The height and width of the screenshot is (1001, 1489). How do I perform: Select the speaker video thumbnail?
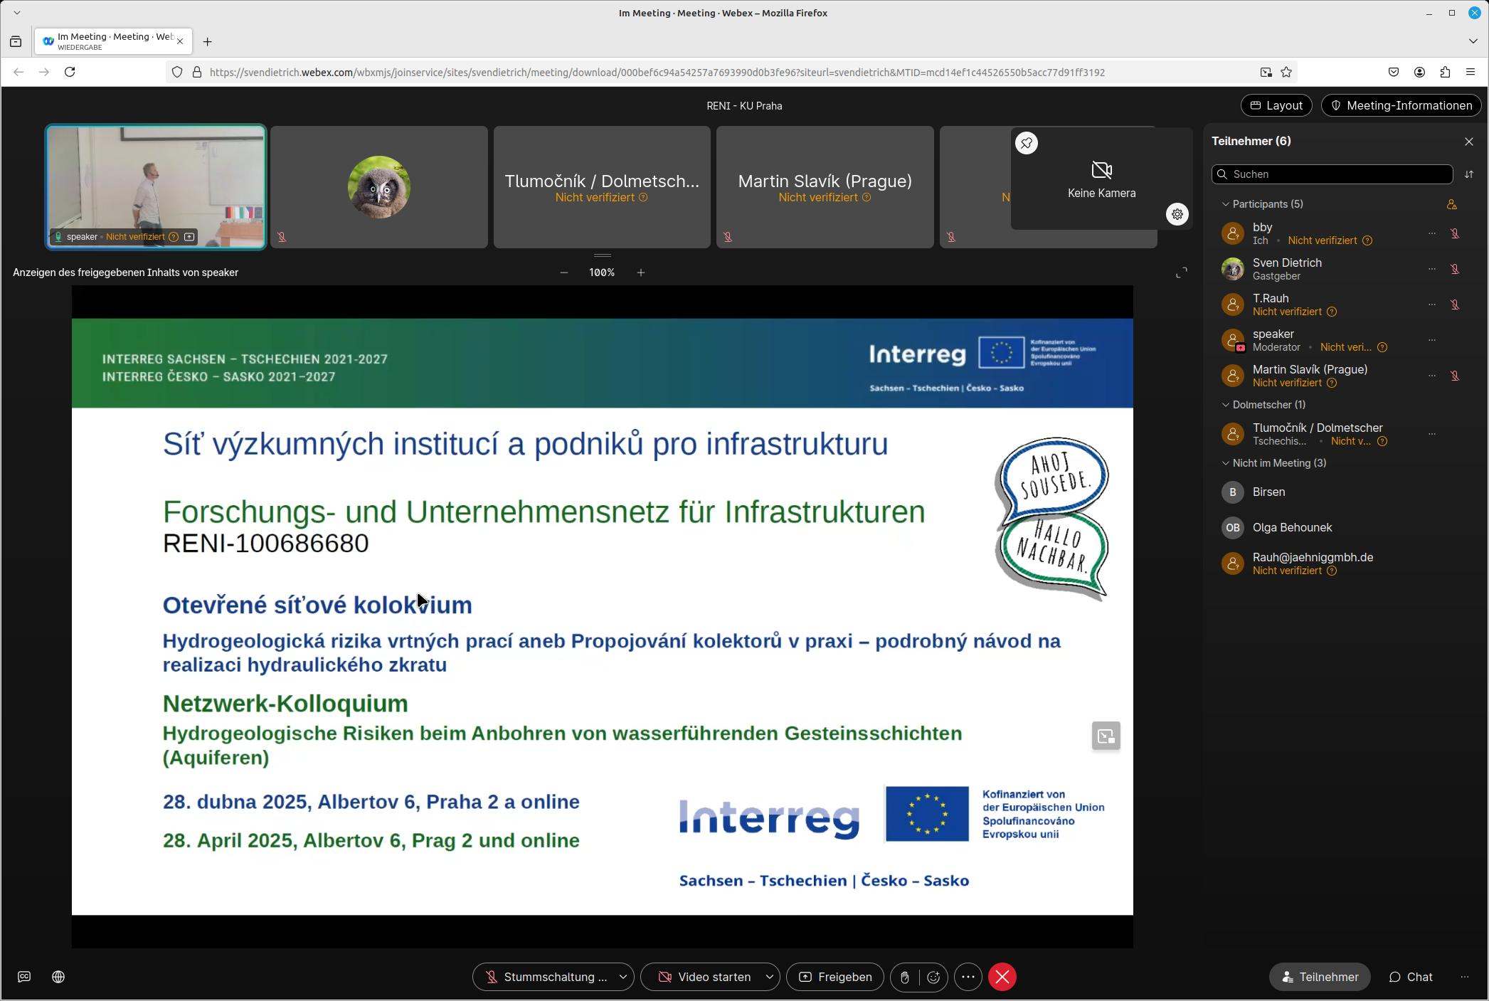click(x=156, y=187)
